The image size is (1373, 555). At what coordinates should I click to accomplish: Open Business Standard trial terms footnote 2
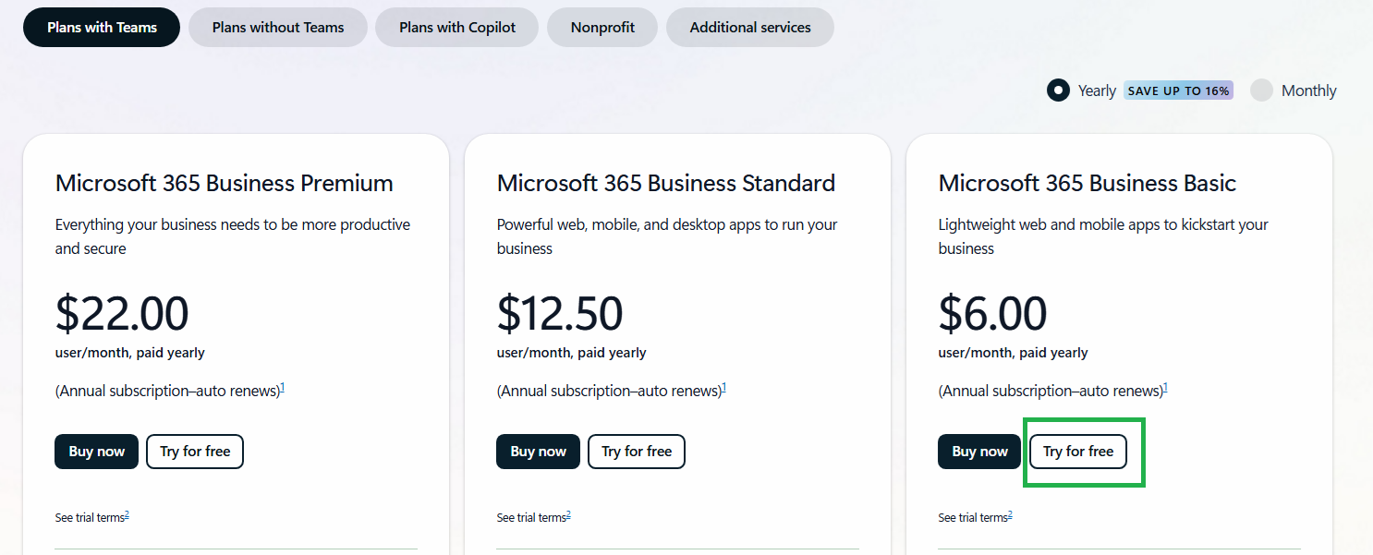pyautogui.click(x=568, y=514)
